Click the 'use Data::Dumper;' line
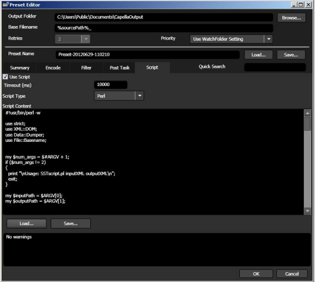The image size is (316, 282). pyautogui.click(x=24, y=135)
